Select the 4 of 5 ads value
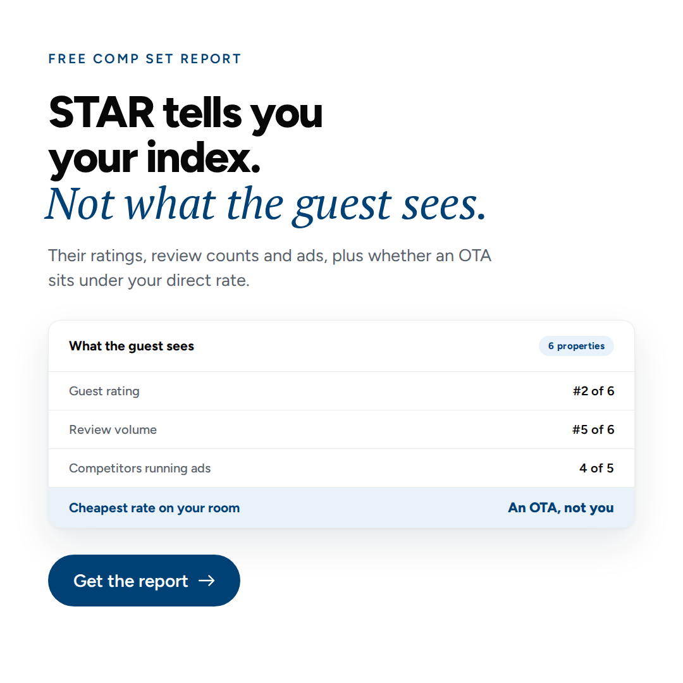 596,468
